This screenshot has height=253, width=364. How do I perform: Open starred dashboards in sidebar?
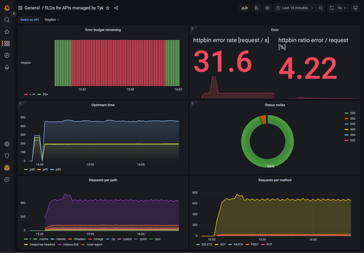7,31
